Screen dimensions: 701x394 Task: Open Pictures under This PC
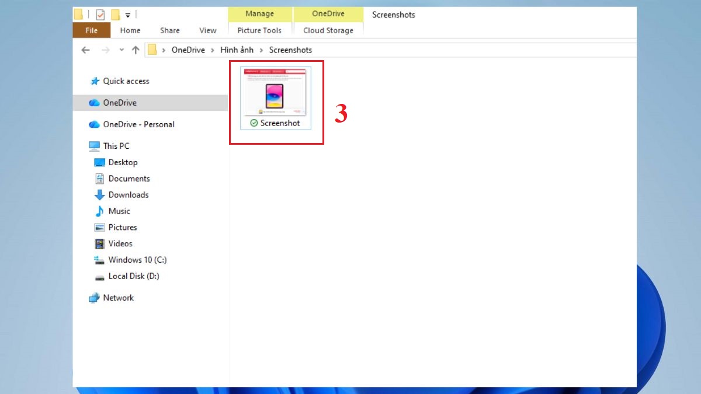tap(123, 227)
